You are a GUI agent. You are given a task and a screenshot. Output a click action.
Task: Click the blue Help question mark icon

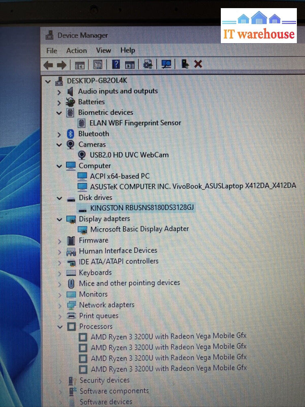point(116,64)
